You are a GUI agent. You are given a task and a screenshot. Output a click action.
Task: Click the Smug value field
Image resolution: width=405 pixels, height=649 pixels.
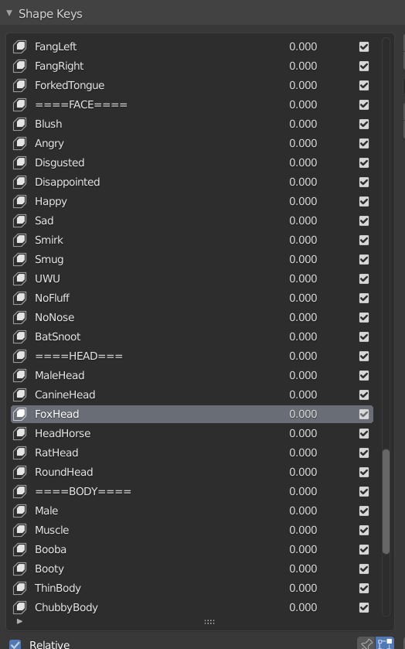tap(303, 259)
